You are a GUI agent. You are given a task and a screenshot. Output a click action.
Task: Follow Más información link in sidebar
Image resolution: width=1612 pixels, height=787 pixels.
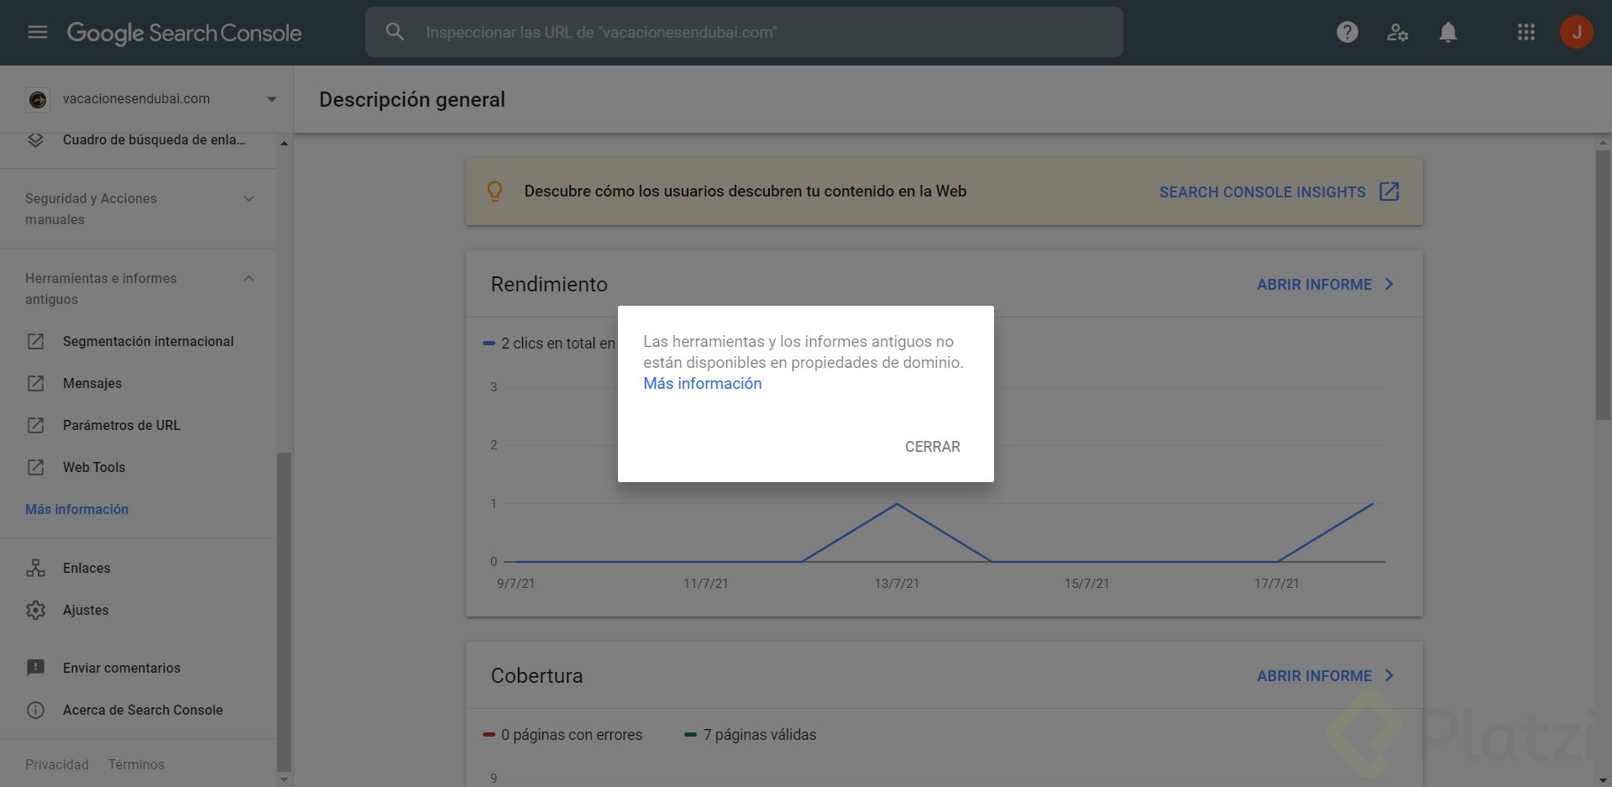[x=76, y=510]
